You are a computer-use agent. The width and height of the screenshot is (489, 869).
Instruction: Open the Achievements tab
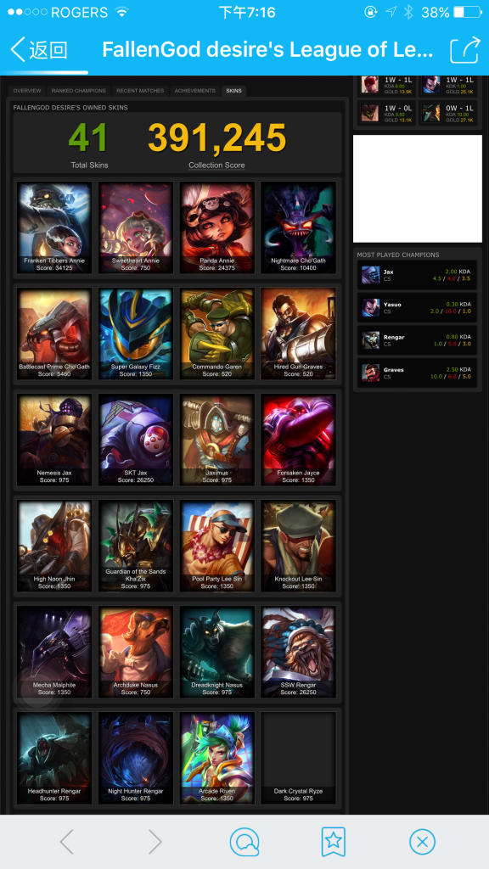click(x=194, y=90)
